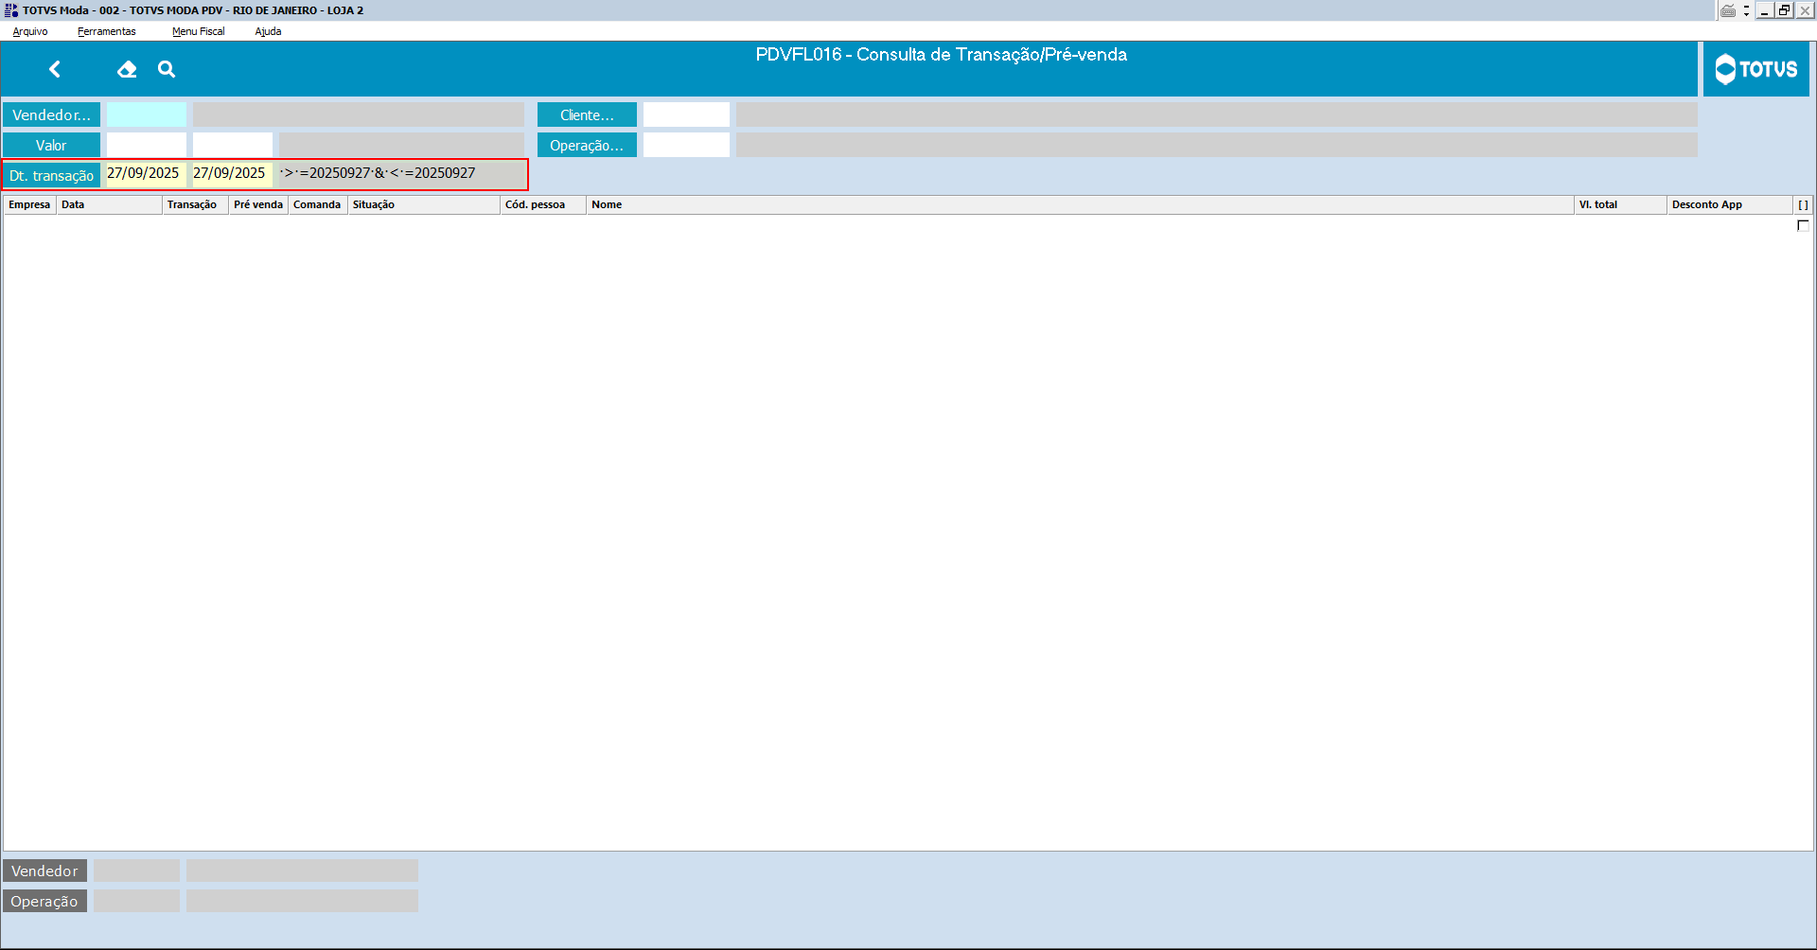Click the Pré venda column header
The width and height of the screenshot is (1817, 950).
pyautogui.click(x=258, y=204)
